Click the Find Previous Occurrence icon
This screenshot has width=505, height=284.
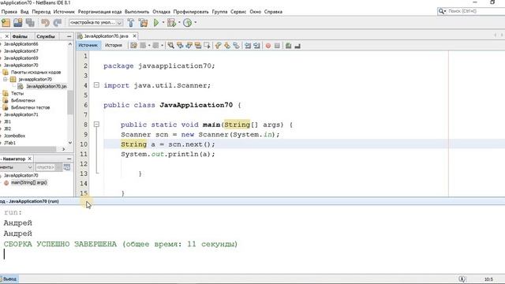[x=180, y=46]
